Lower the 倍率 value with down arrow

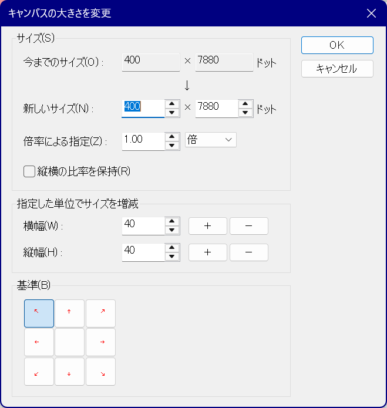(171, 146)
